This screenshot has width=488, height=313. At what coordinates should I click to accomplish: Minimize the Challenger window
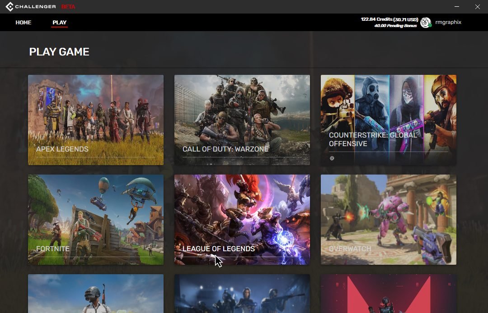coord(457,6)
